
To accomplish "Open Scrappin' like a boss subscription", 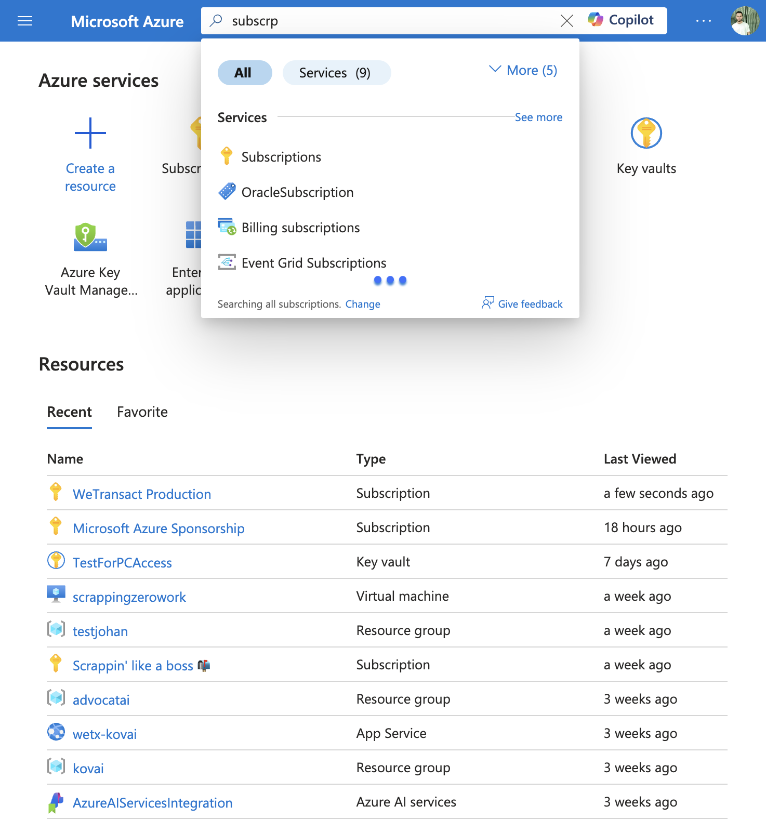I will tap(141, 666).
